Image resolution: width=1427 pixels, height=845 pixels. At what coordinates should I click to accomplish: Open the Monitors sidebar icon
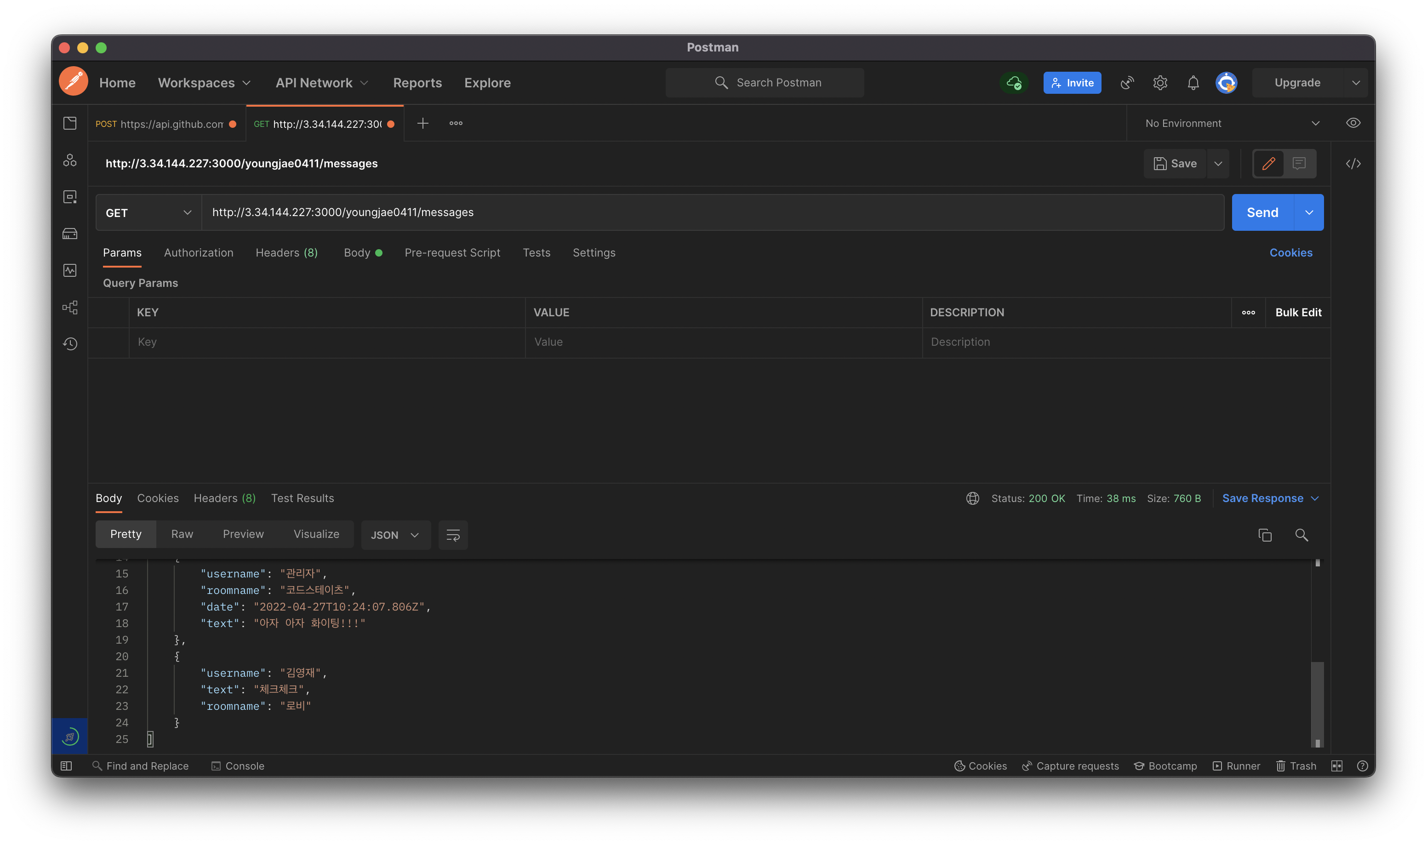point(70,270)
